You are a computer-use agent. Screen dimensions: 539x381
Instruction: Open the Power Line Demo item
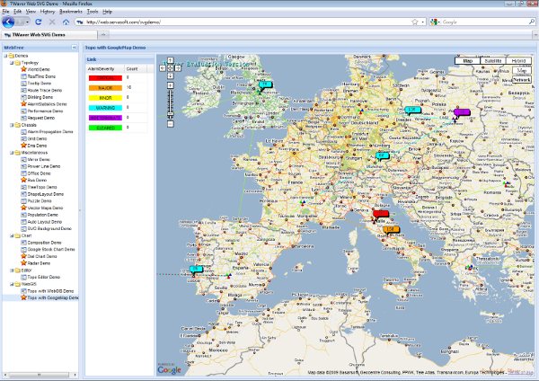coord(44,166)
